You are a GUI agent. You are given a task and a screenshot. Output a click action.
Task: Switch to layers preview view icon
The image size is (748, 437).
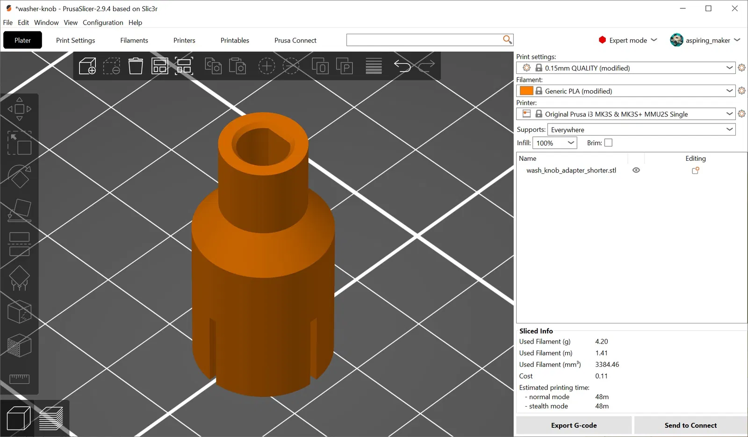coord(51,418)
